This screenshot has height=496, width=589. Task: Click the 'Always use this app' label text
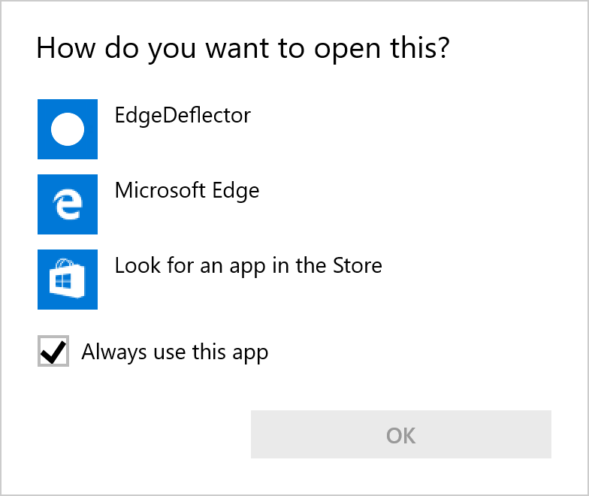tap(175, 352)
